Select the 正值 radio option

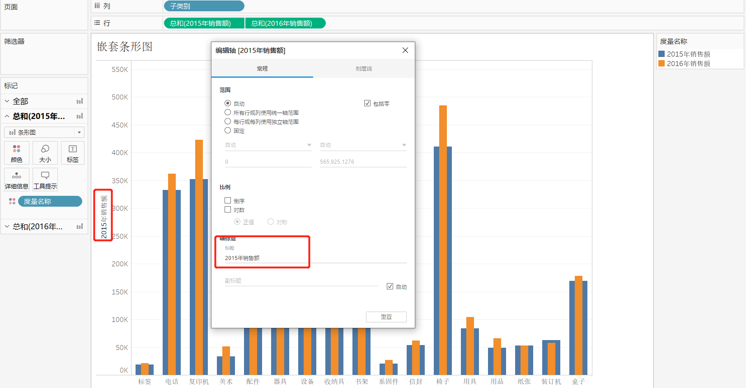pyautogui.click(x=237, y=222)
